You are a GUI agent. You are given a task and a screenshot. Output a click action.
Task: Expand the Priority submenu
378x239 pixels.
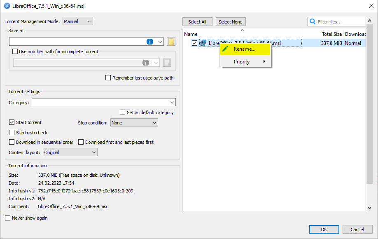tap(246, 61)
